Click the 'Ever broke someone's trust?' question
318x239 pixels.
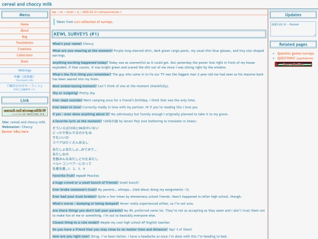(x=75, y=189)
